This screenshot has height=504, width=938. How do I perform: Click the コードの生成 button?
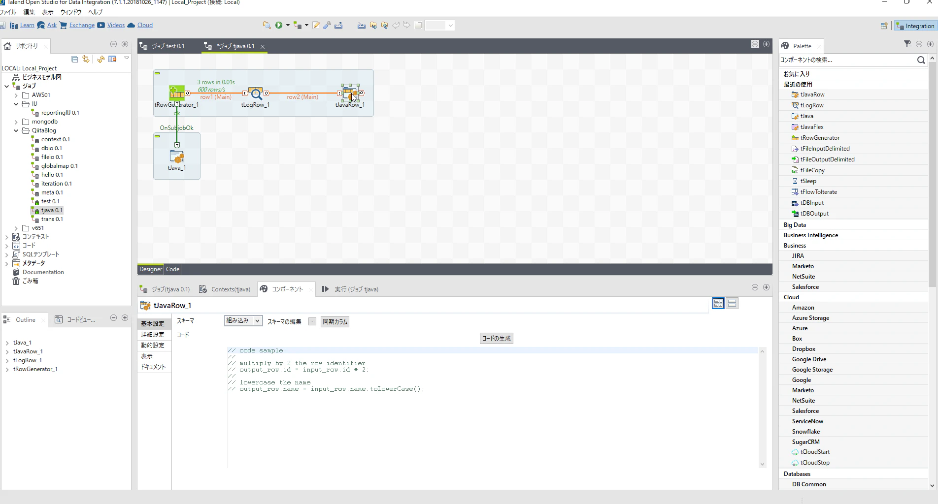pyautogui.click(x=497, y=339)
